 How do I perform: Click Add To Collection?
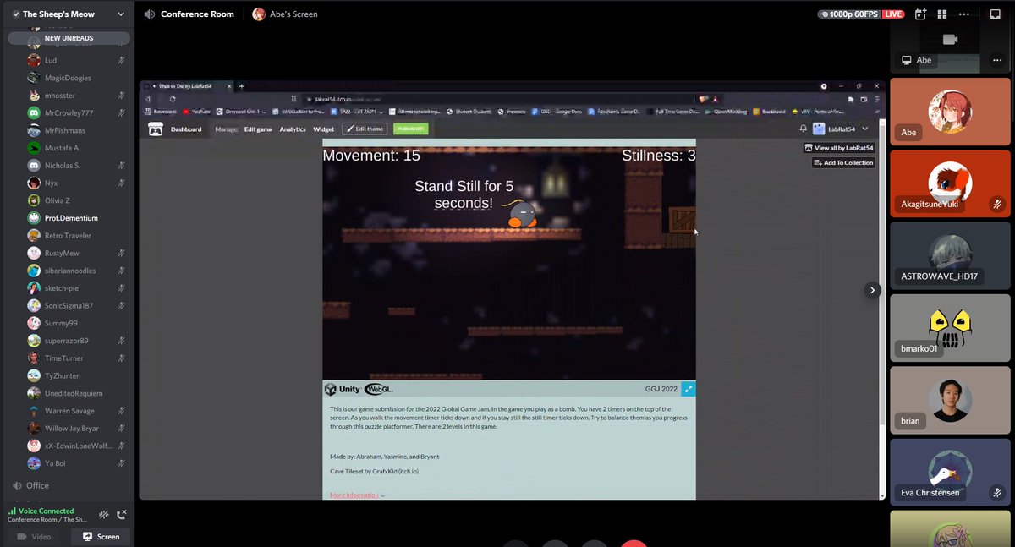[x=843, y=162]
